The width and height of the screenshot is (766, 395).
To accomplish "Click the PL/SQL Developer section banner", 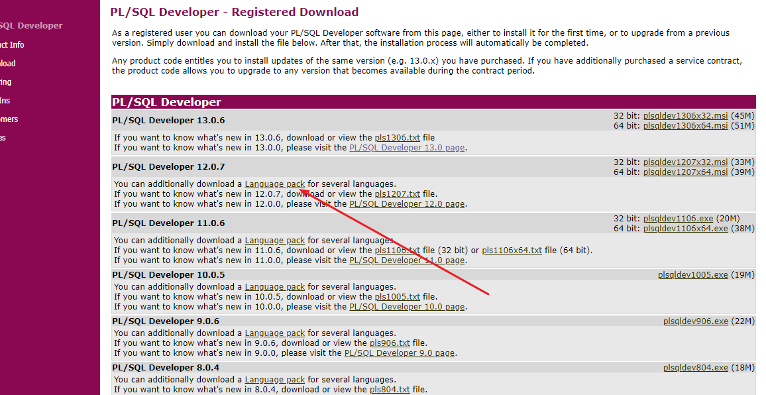I will click(x=433, y=101).
